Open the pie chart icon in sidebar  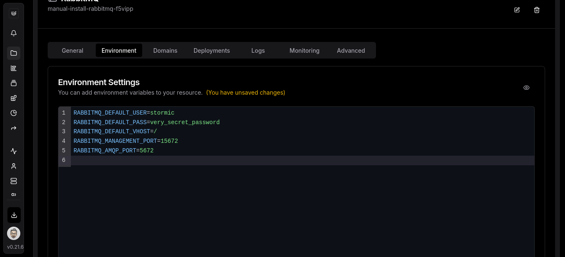click(14, 113)
